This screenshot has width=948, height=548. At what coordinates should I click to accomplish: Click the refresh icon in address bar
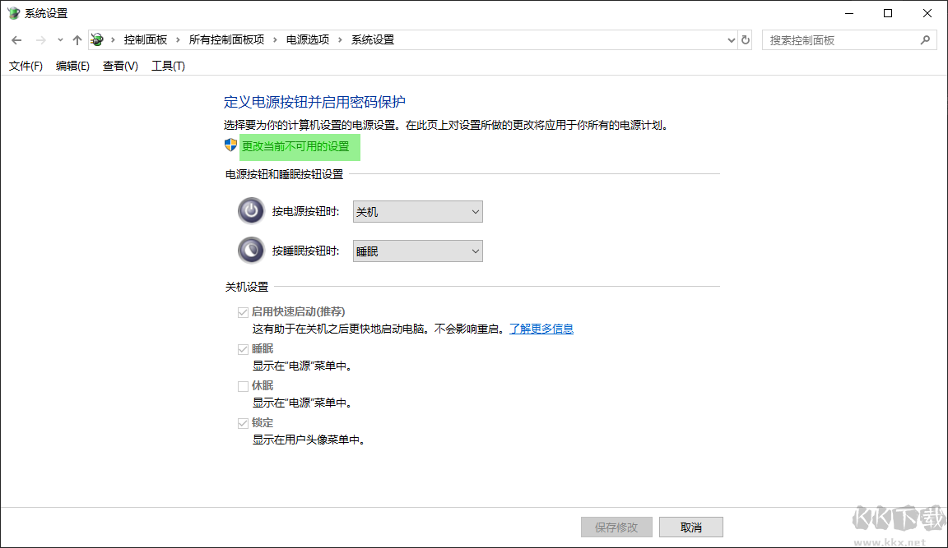746,39
